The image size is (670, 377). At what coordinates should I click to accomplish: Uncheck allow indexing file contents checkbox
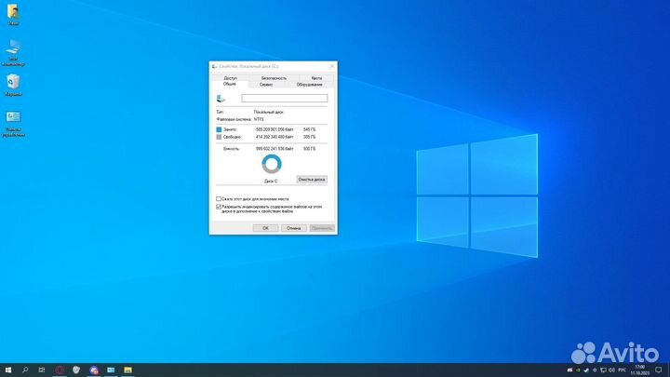tap(219, 207)
